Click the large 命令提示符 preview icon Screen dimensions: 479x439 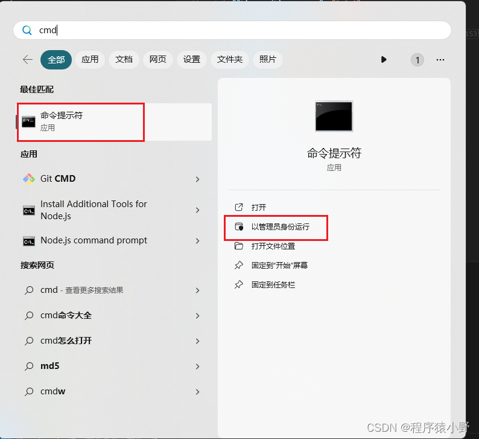334,116
